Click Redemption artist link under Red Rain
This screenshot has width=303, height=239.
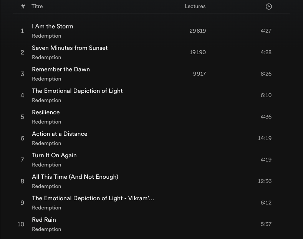coord(46,229)
